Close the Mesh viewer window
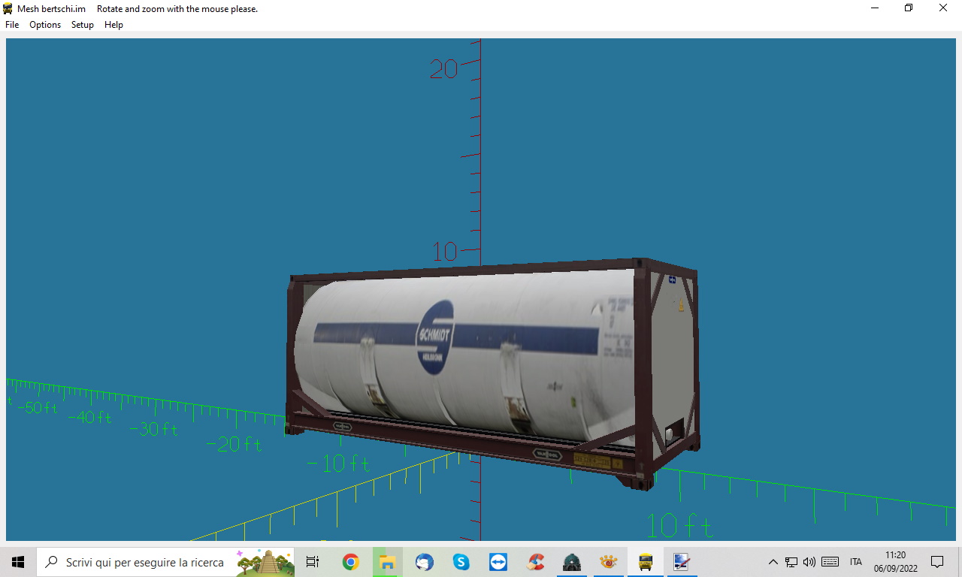Screen dimensions: 962x577 click(x=943, y=8)
